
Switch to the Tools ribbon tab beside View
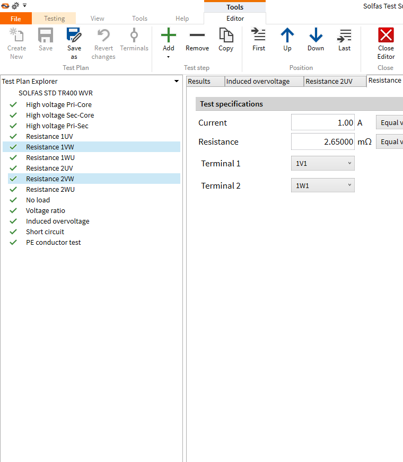tap(139, 18)
